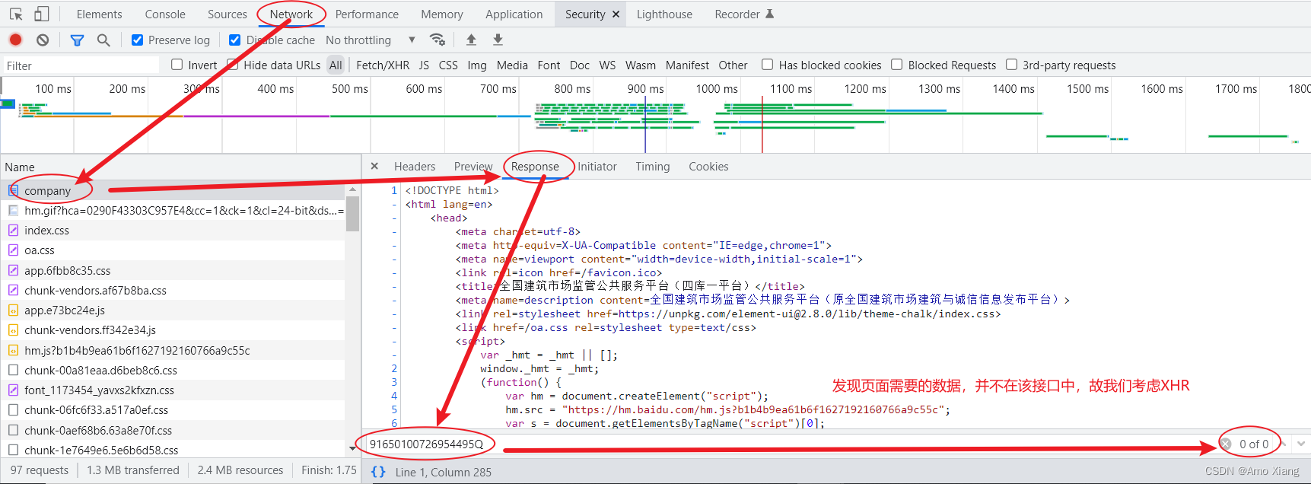Switch to the Headers tab

tap(415, 166)
